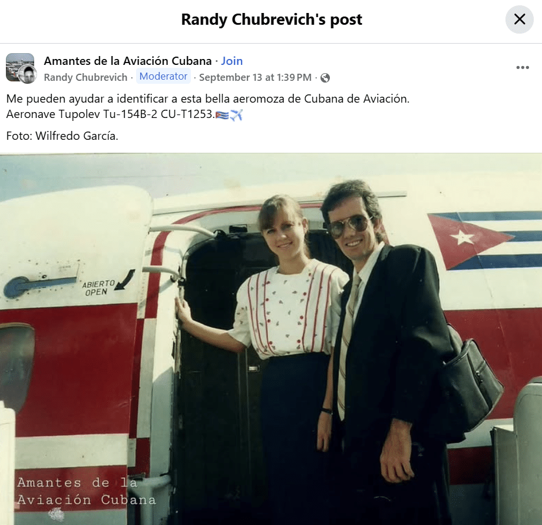Click the small Randy Chubrevich profile picture
This screenshot has height=525, width=542.
click(28, 74)
